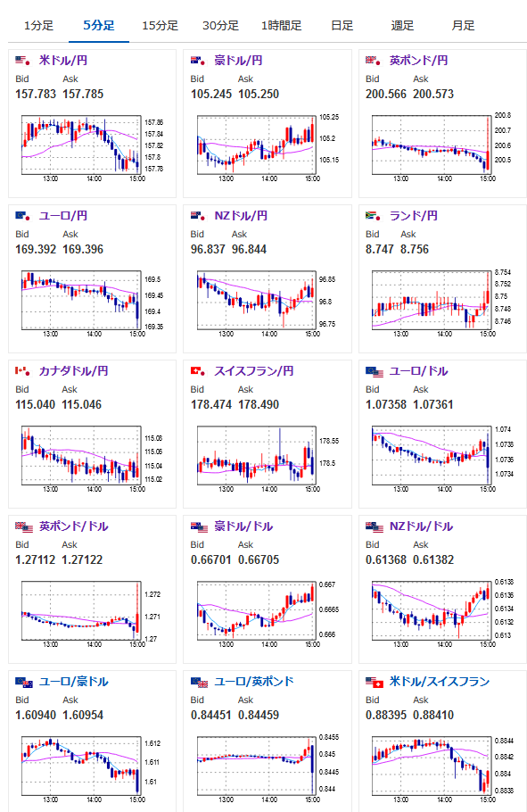Click the Canada flag icon for カナダドル/円
The height and width of the screenshot is (812, 527).
click(x=23, y=371)
